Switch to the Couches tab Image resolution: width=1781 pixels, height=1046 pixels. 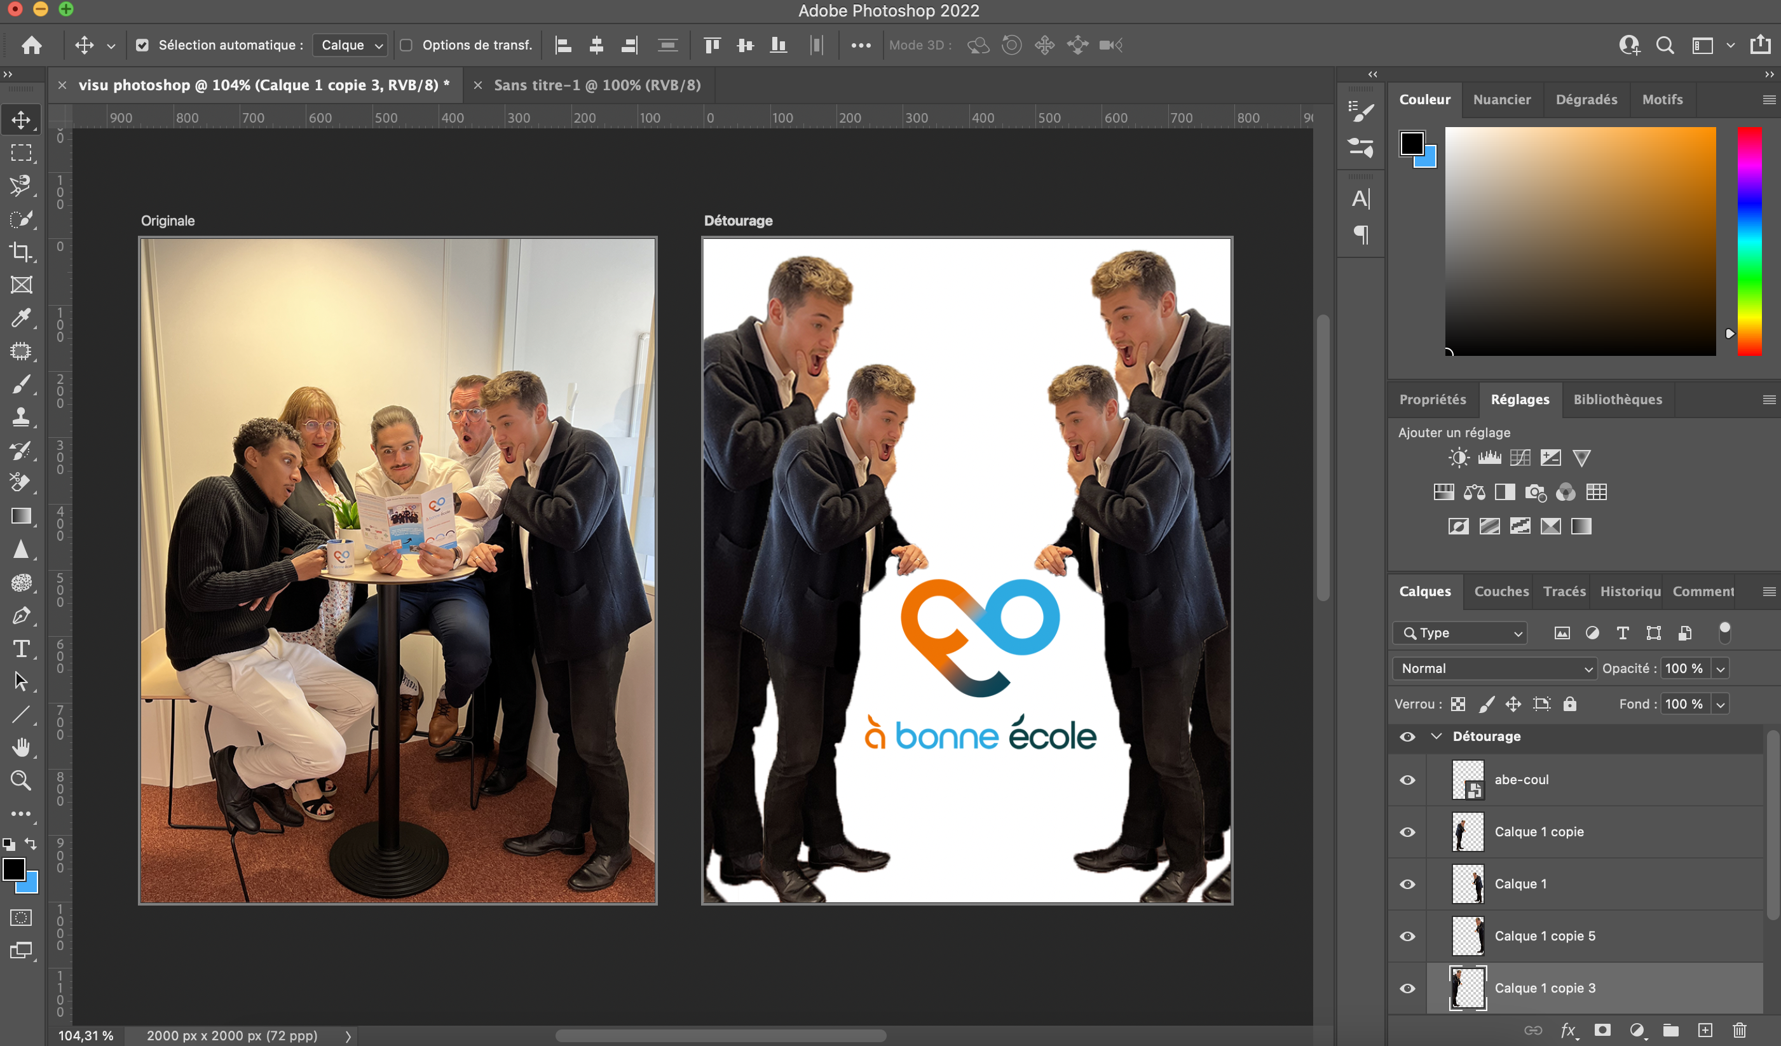(1501, 592)
